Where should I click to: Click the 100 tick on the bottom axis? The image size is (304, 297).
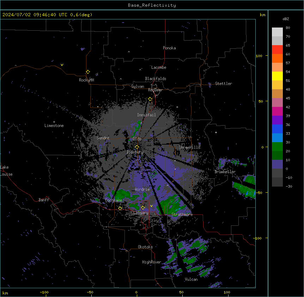pyautogui.click(x=227, y=292)
